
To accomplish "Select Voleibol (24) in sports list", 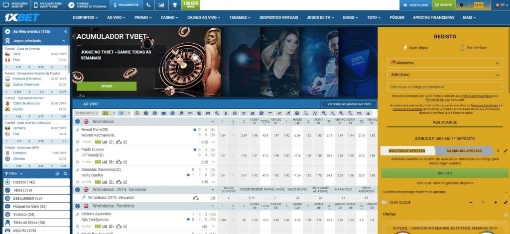I will click(x=36, y=215).
